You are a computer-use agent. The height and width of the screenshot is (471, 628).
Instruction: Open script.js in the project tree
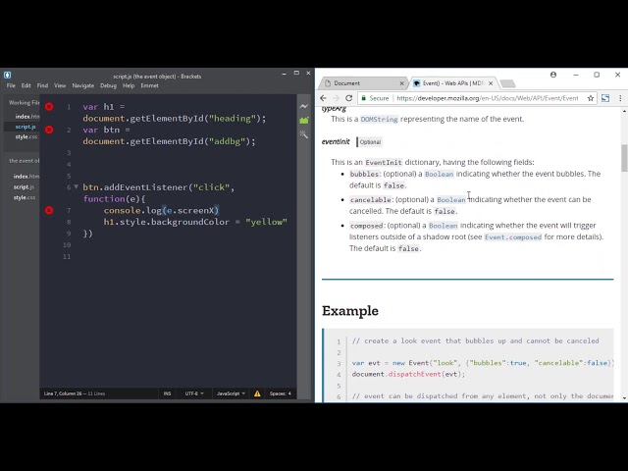[24, 187]
